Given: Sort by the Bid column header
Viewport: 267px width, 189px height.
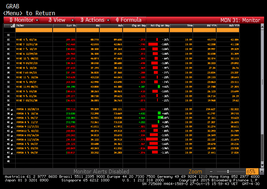Looking at the screenshot, I should pyautogui.click(x=88, y=26).
